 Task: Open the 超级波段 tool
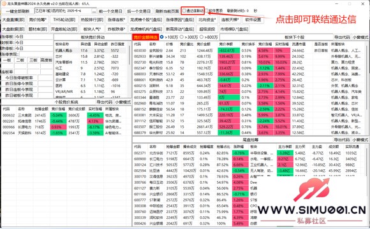point(207,29)
